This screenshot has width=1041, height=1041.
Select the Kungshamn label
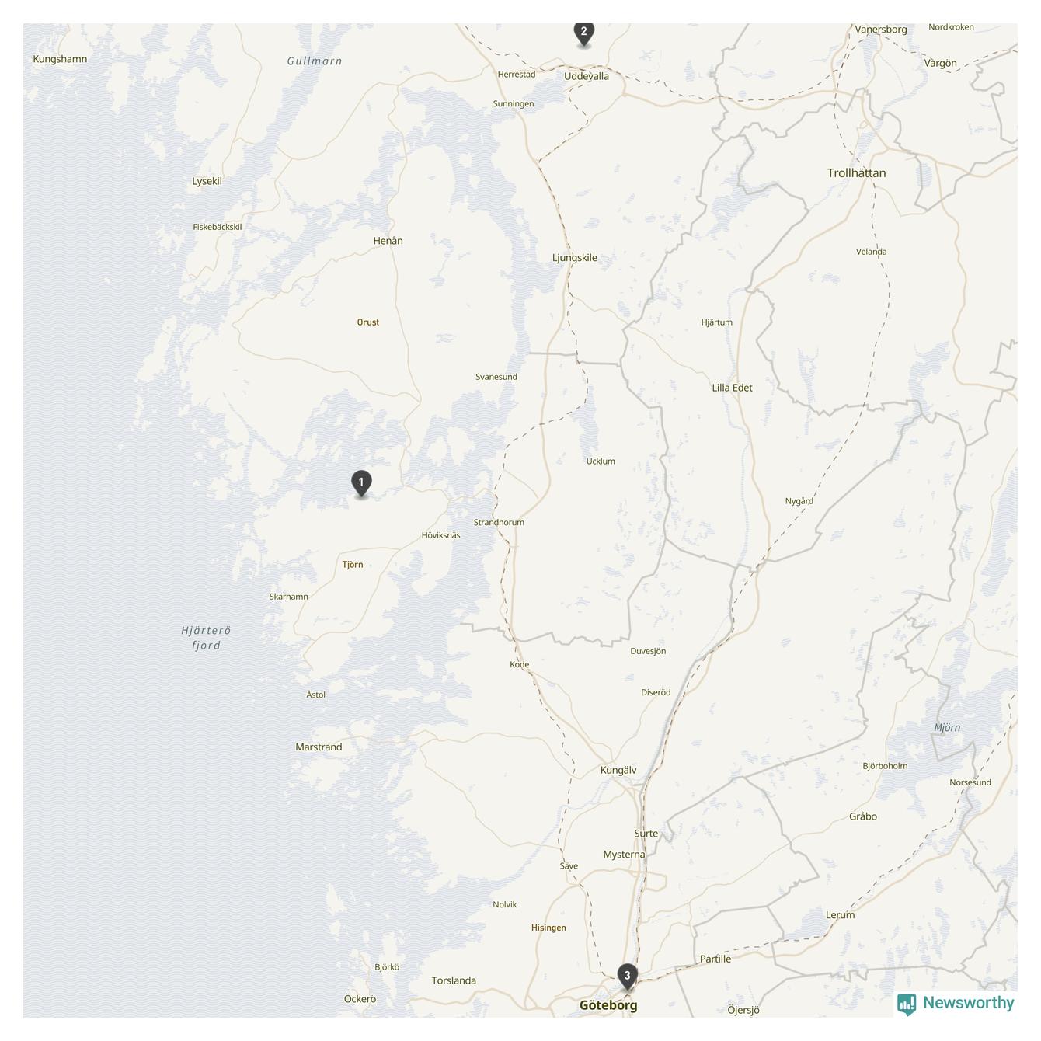pos(60,59)
